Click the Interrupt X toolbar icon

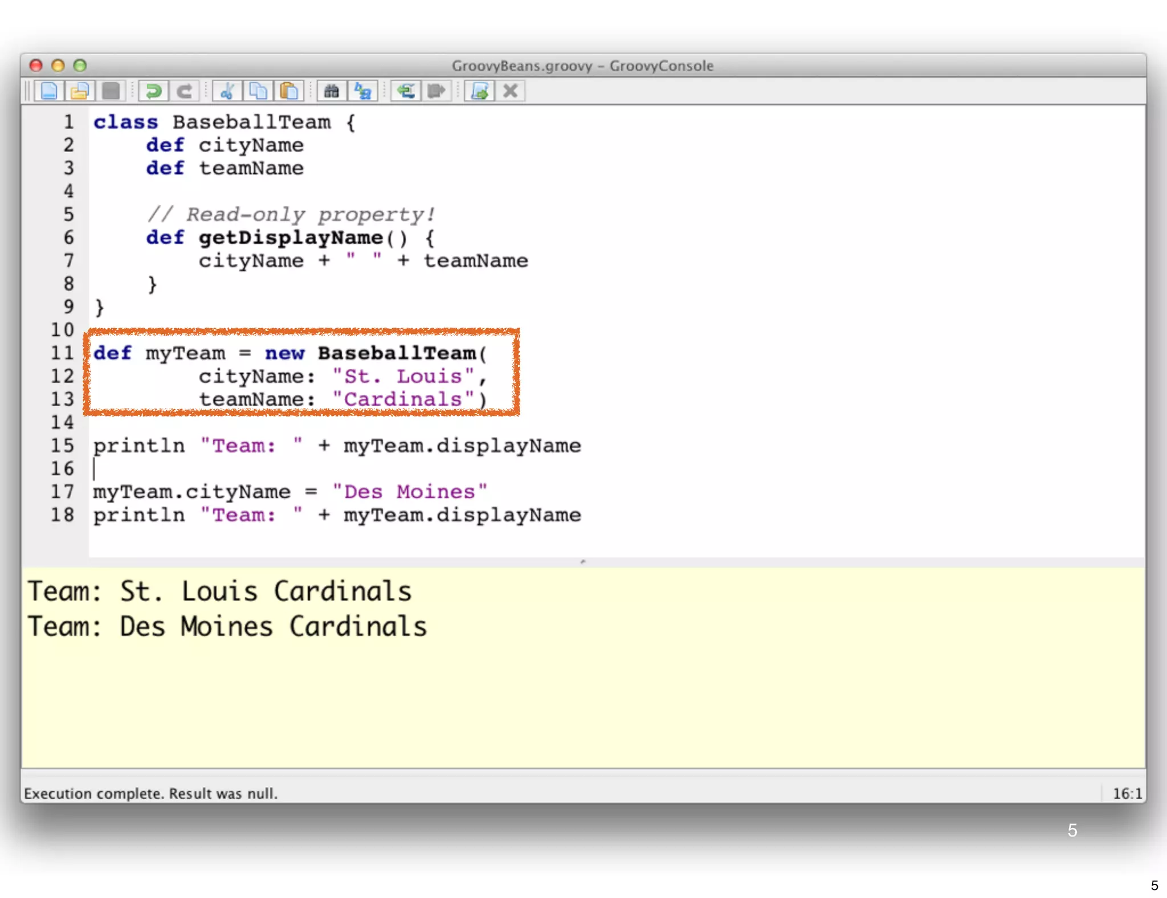pos(511,91)
